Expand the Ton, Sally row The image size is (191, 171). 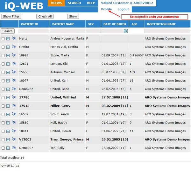[x=8, y=148]
